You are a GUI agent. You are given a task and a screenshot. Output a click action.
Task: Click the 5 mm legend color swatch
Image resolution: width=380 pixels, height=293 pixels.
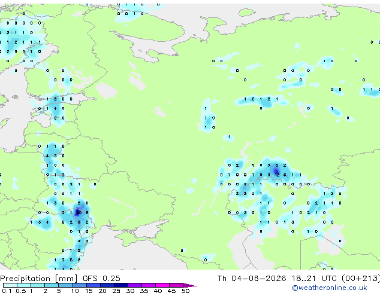pos(65,285)
